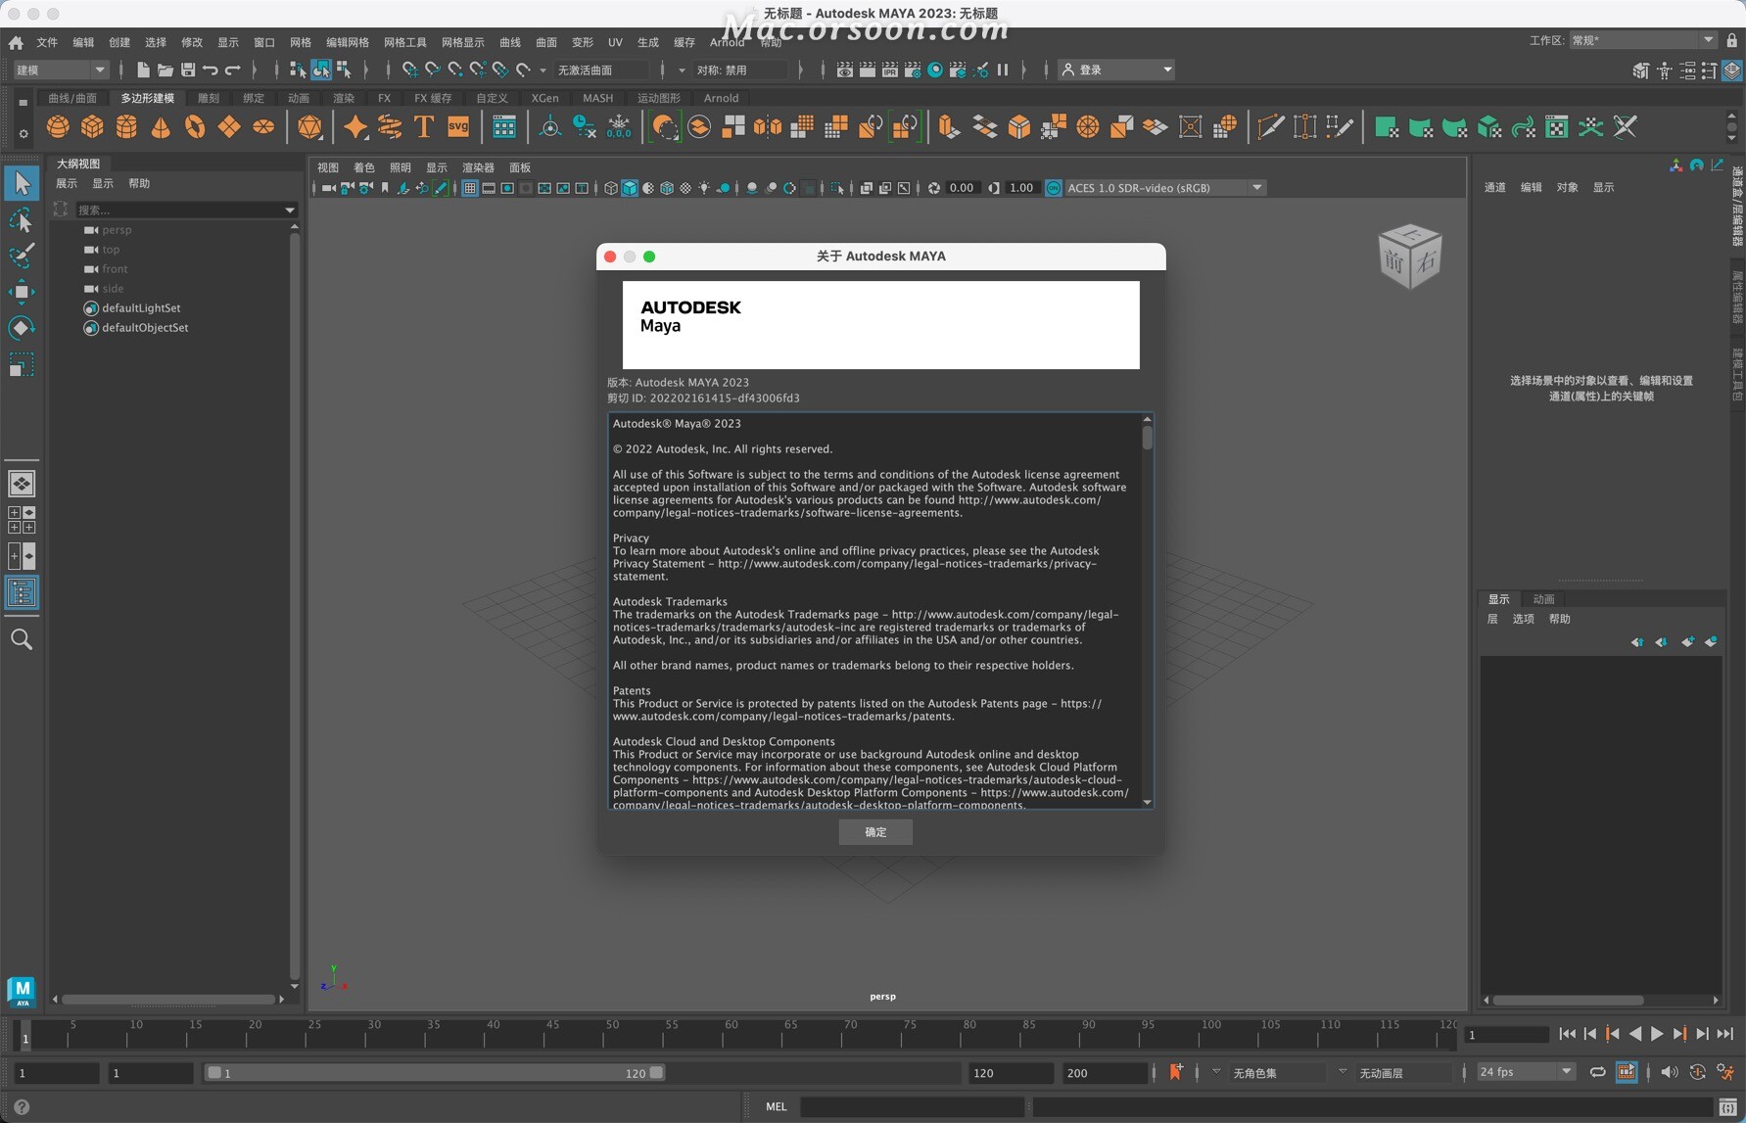Choose the Paint selection tool
The width and height of the screenshot is (1746, 1123).
(22, 256)
